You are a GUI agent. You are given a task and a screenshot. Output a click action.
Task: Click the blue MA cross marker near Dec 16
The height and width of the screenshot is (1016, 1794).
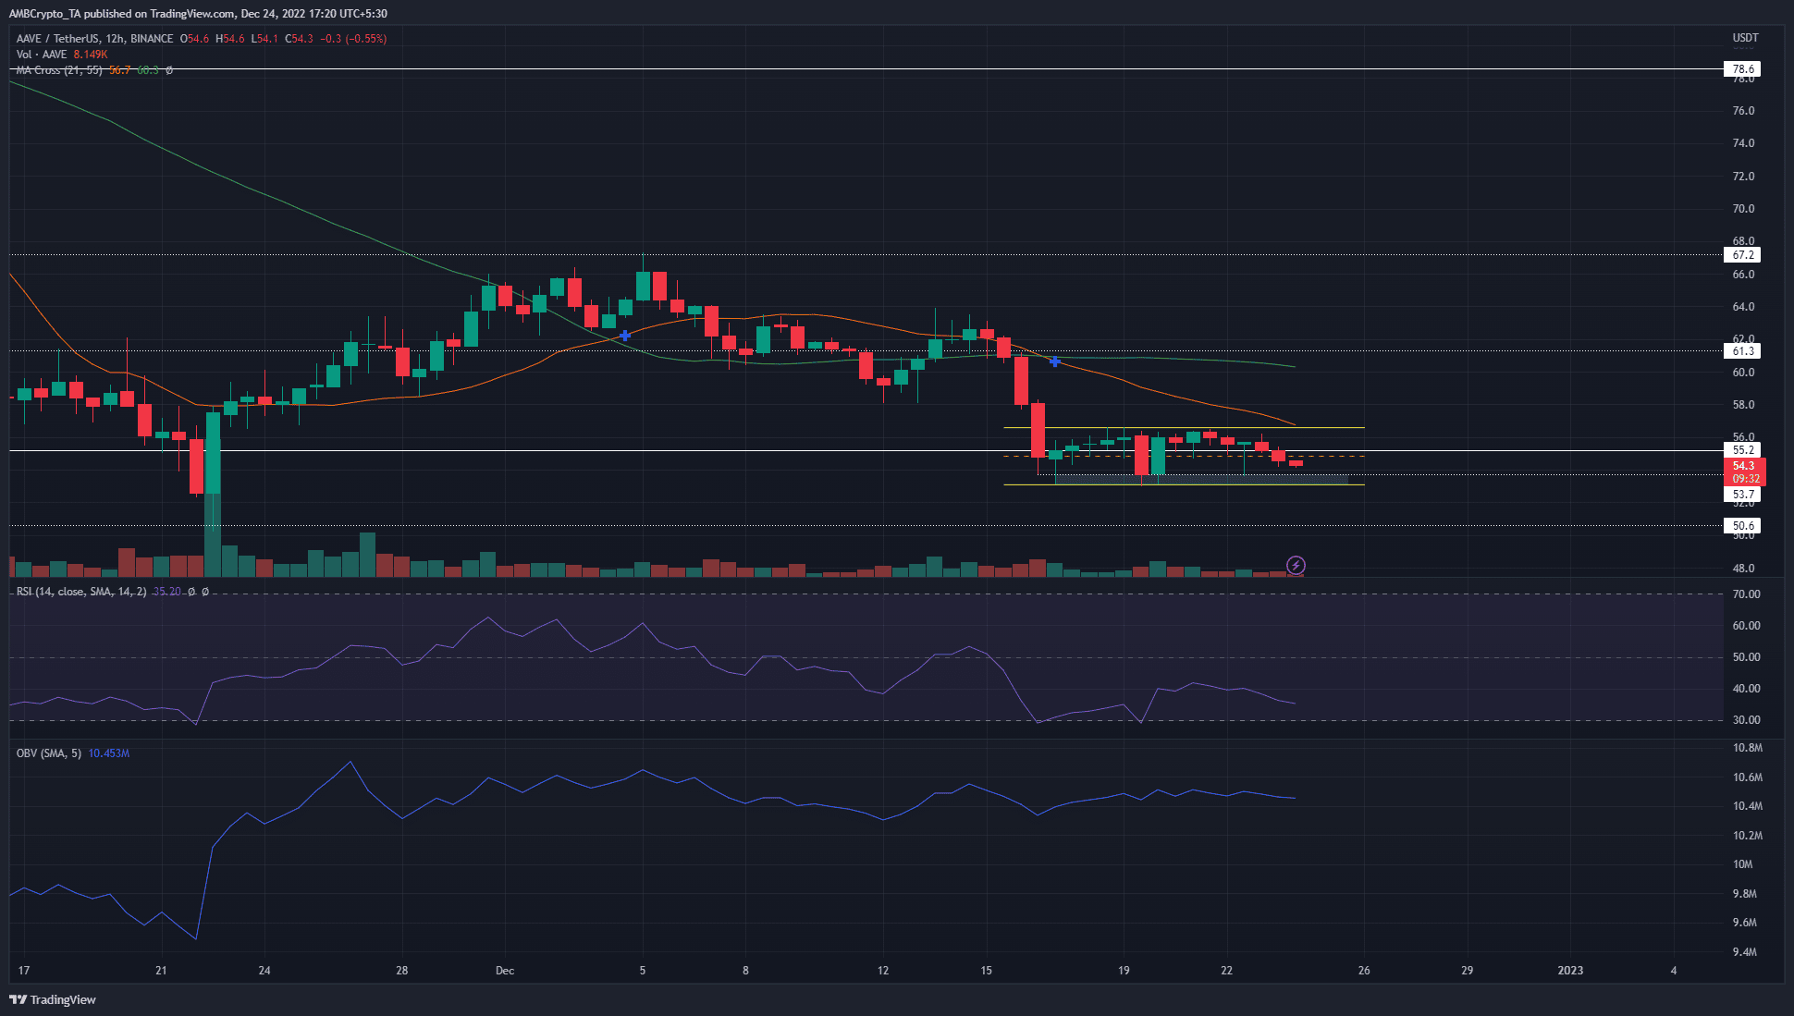click(1054, 361)
